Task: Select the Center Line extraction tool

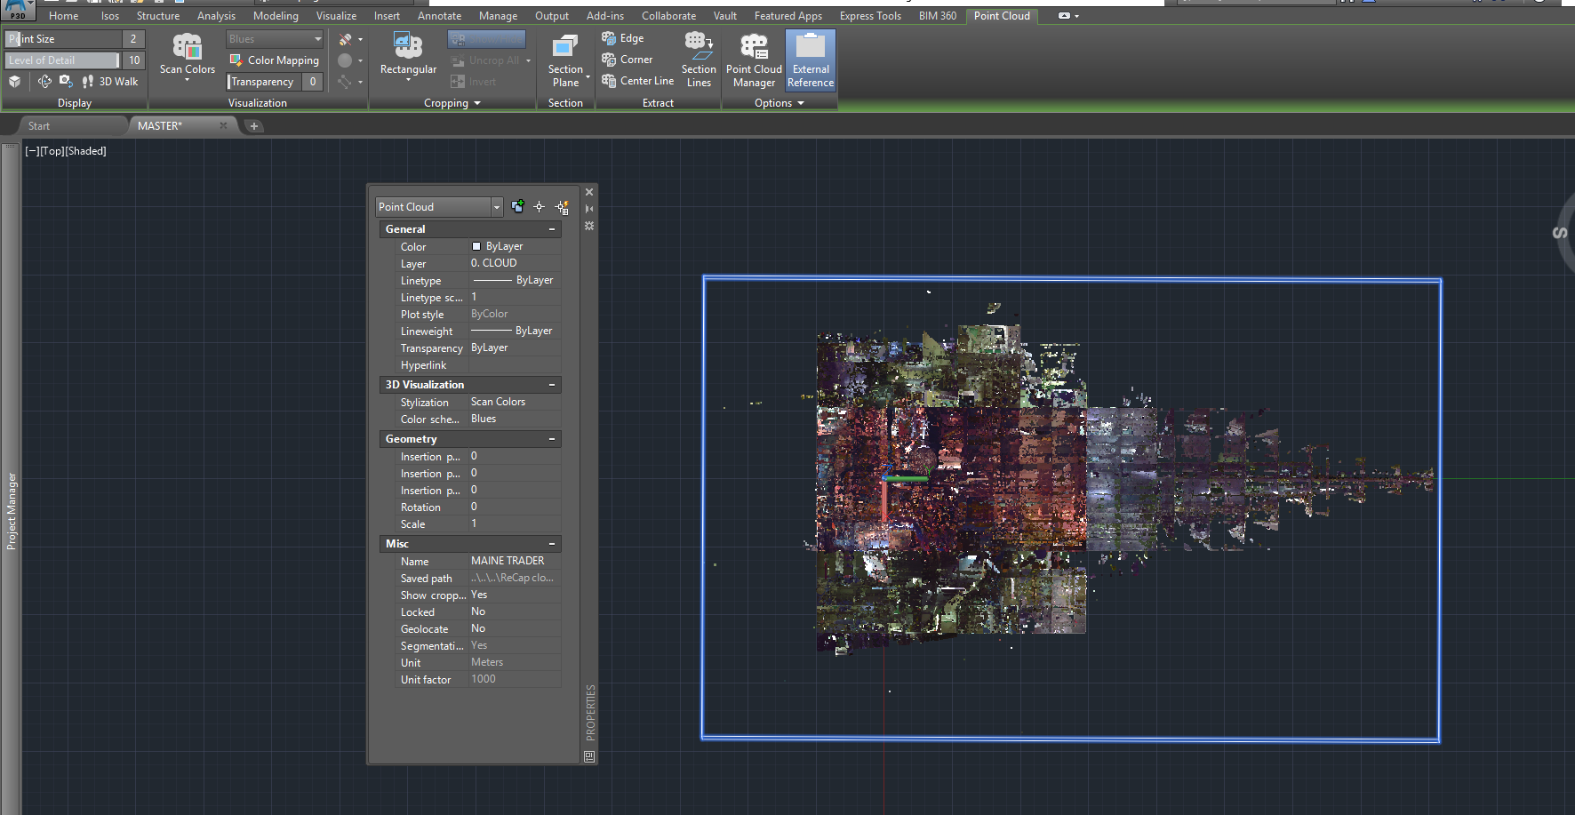Action: pos(637,81)
